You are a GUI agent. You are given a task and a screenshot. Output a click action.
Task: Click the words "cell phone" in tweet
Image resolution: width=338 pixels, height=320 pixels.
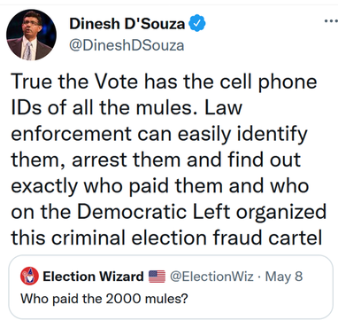pos(268,83)
